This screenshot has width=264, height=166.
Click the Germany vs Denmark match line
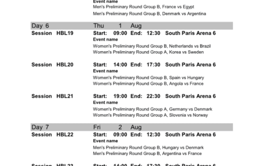[x=152, y=109]
